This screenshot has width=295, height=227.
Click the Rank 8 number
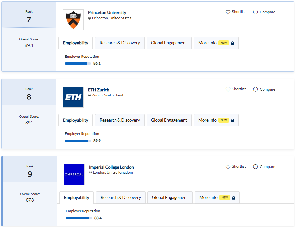click(x=29, y=97)
